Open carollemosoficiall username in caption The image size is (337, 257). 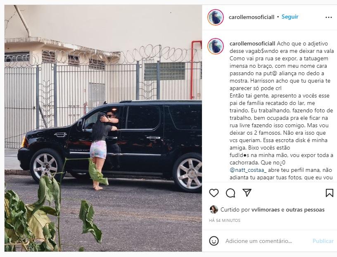pyautogui.click(x=252, y=44)
